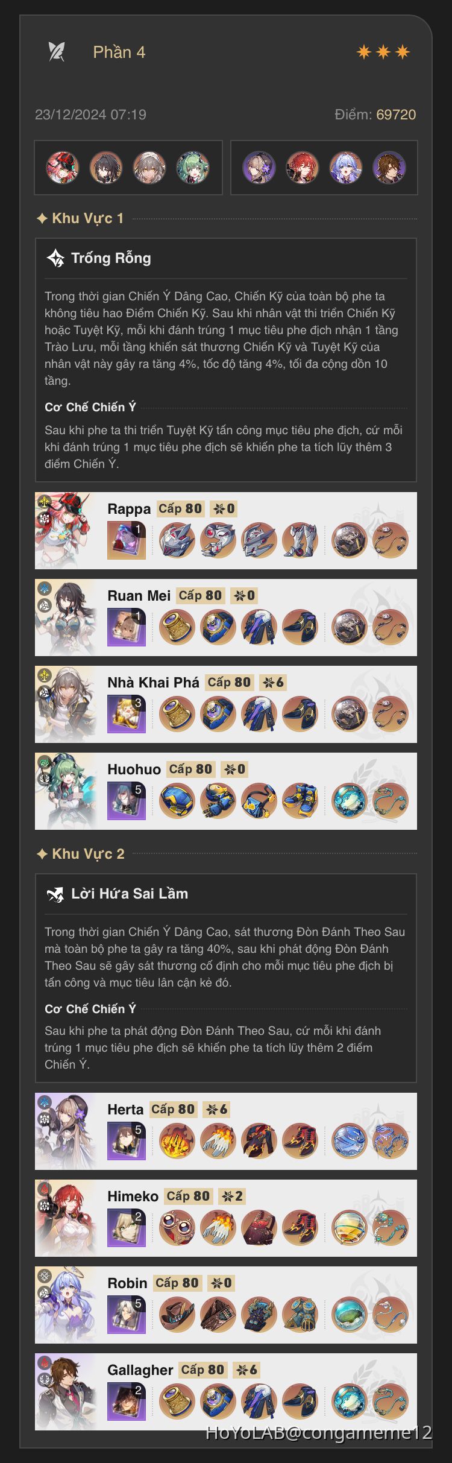The image size is (452, 1463).
Task: Click Ruan Mei's light cone icon
Action: pos(127,627)
